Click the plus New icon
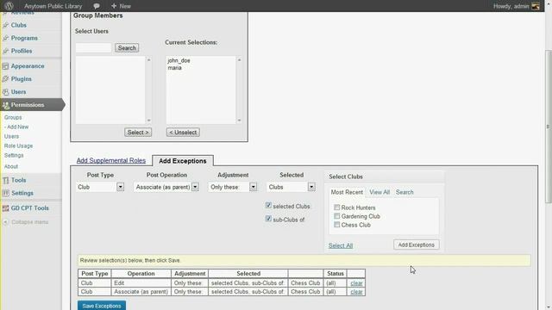This screenshot has width=552, height=310. point(114,6)
